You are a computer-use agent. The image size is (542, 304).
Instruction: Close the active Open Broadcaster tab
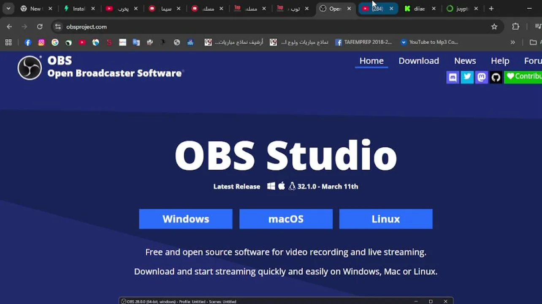[x=349, y=8]
